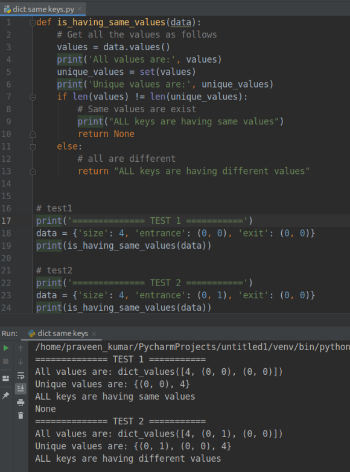Toggle scroll to end of output
The height and width of the screenshot is (472, 350).
tap(21, 389)
